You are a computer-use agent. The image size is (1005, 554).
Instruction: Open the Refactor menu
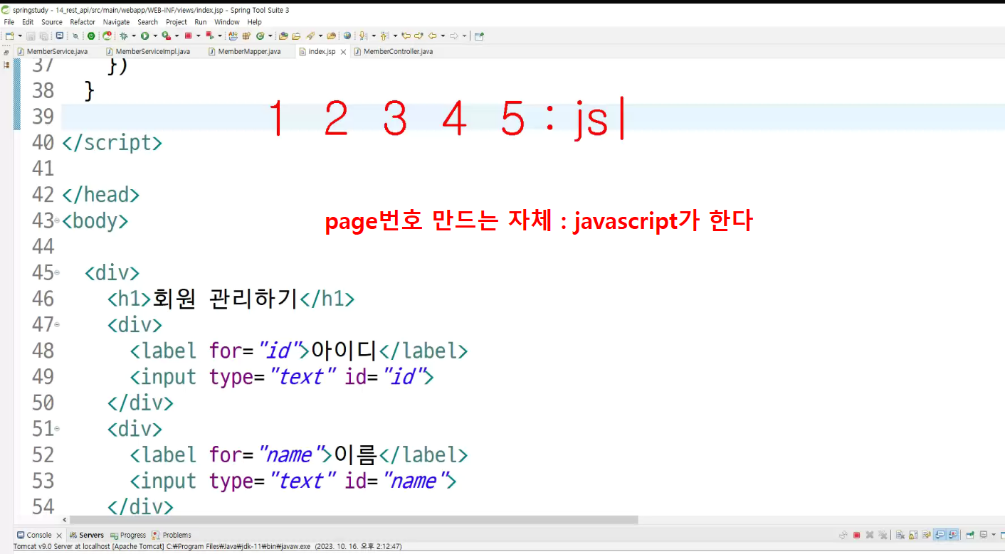[x=83, y=22]
